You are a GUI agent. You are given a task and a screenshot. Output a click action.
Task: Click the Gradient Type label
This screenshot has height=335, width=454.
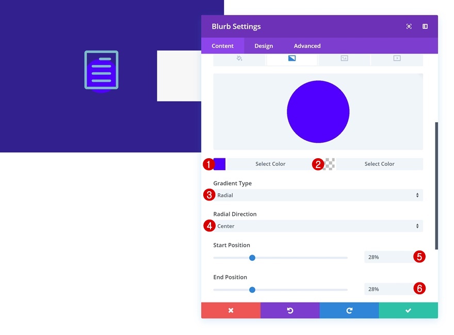tap(232, 183)
